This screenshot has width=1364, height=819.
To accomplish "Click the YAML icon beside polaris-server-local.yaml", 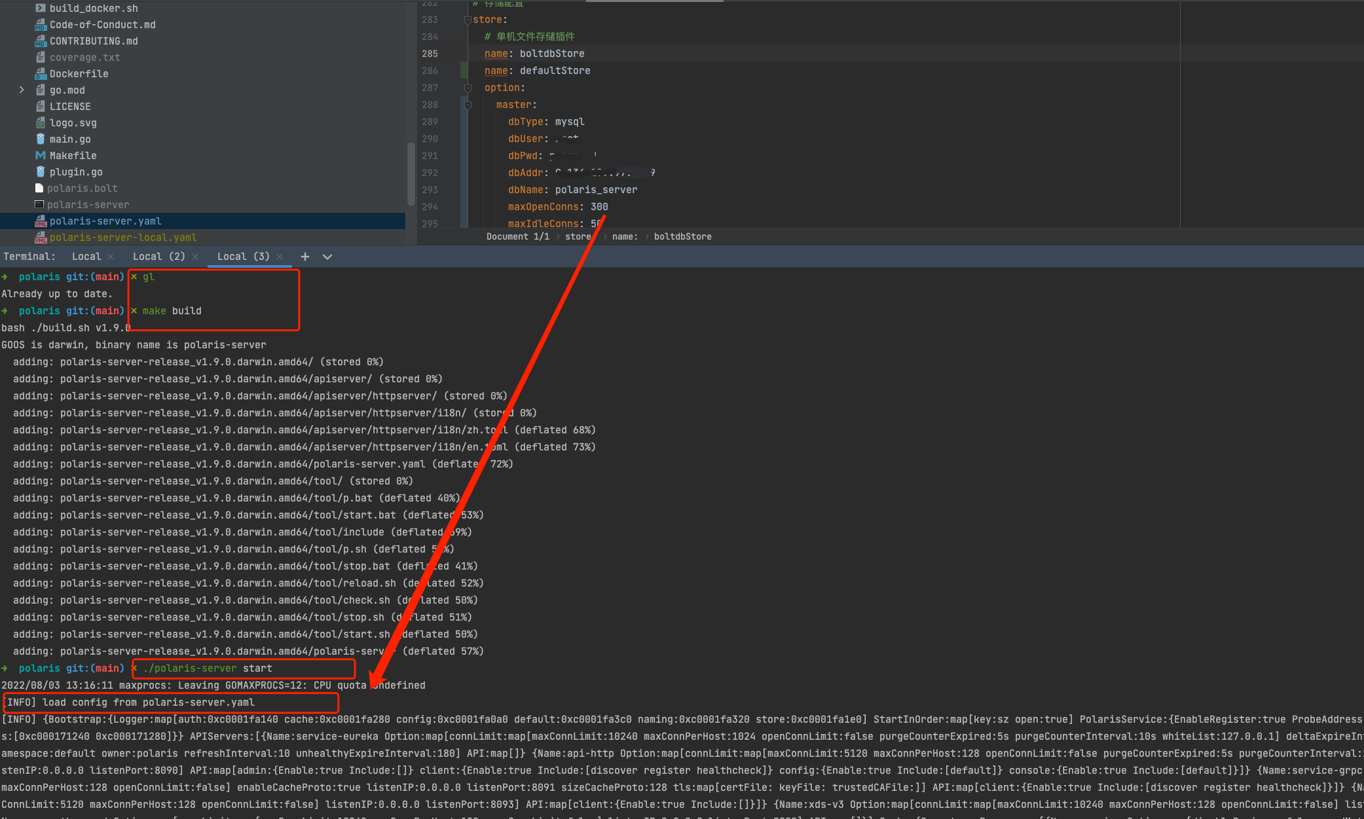I will tap(40, 237).
